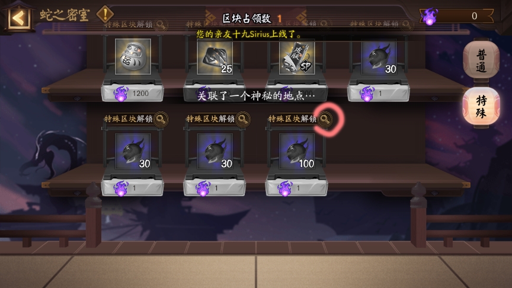The image size is (512, 288).
Task: Switch to the 特殊 lantern tab
Action: point(481,106)
